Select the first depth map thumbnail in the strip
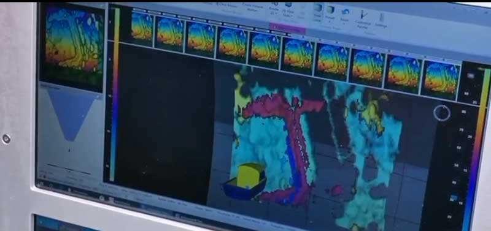Viewport: 491px width, 231px height. tap(142, 26)
